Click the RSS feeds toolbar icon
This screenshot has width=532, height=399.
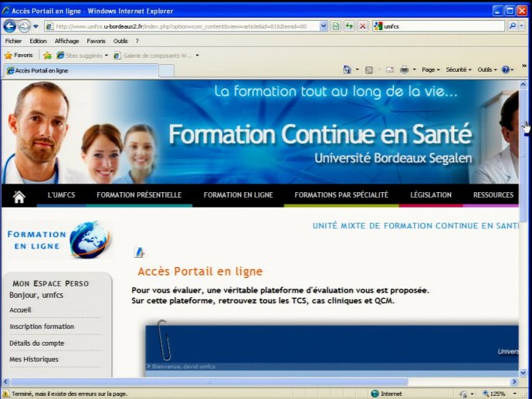[369, 69]
